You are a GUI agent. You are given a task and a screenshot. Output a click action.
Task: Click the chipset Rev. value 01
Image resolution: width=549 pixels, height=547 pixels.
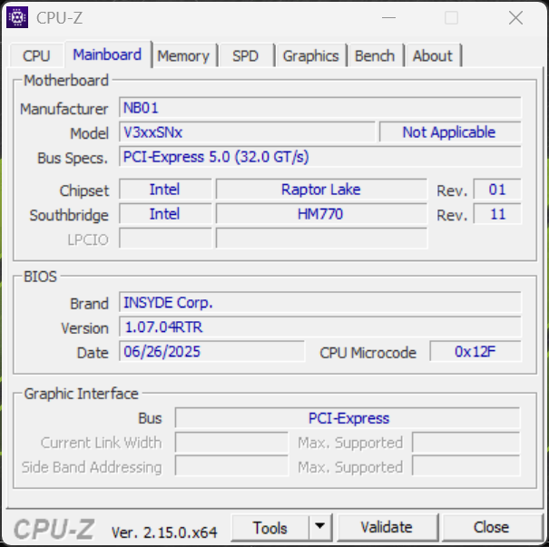click(497, 190)
